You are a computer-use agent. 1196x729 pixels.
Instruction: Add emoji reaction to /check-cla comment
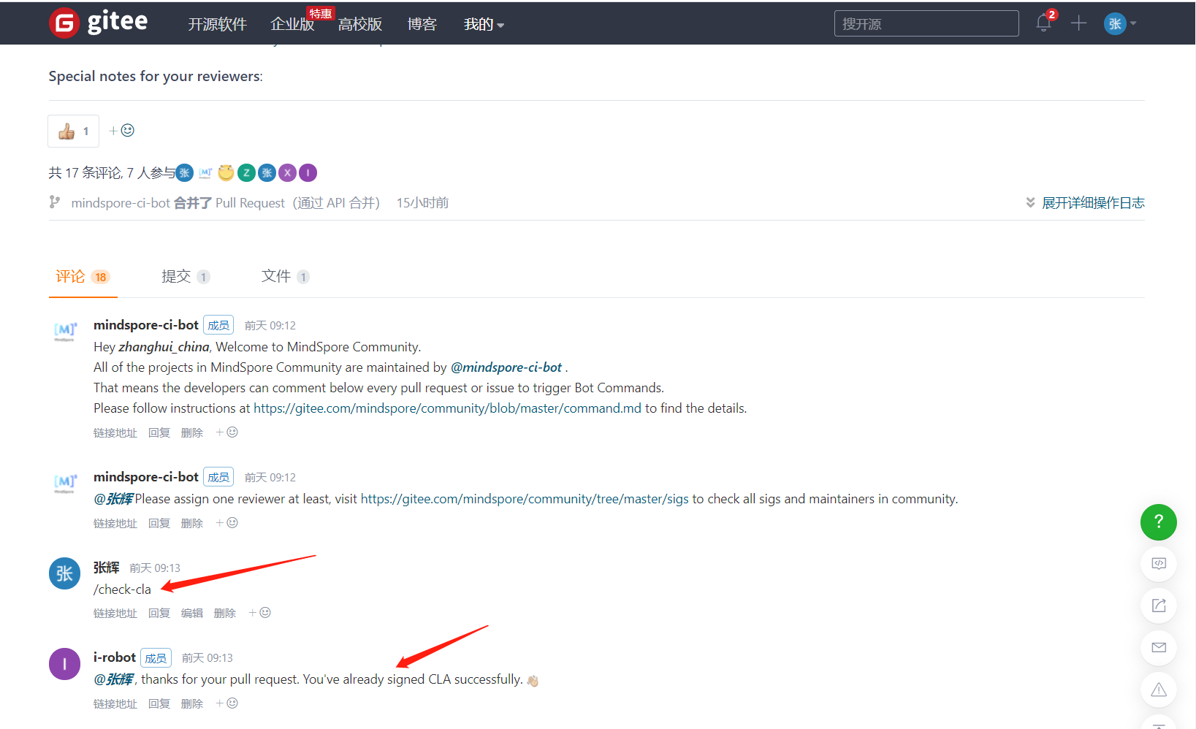pyautogui.click(x=260, y=613)
